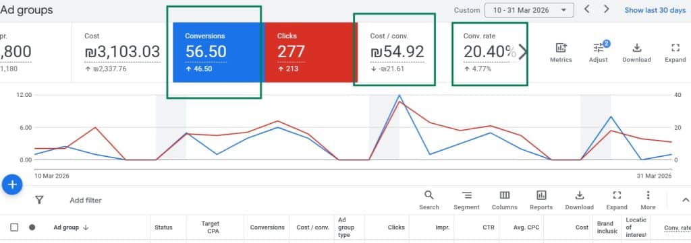
Task: Open the Adjust chart settings
Action: (599, 53)
